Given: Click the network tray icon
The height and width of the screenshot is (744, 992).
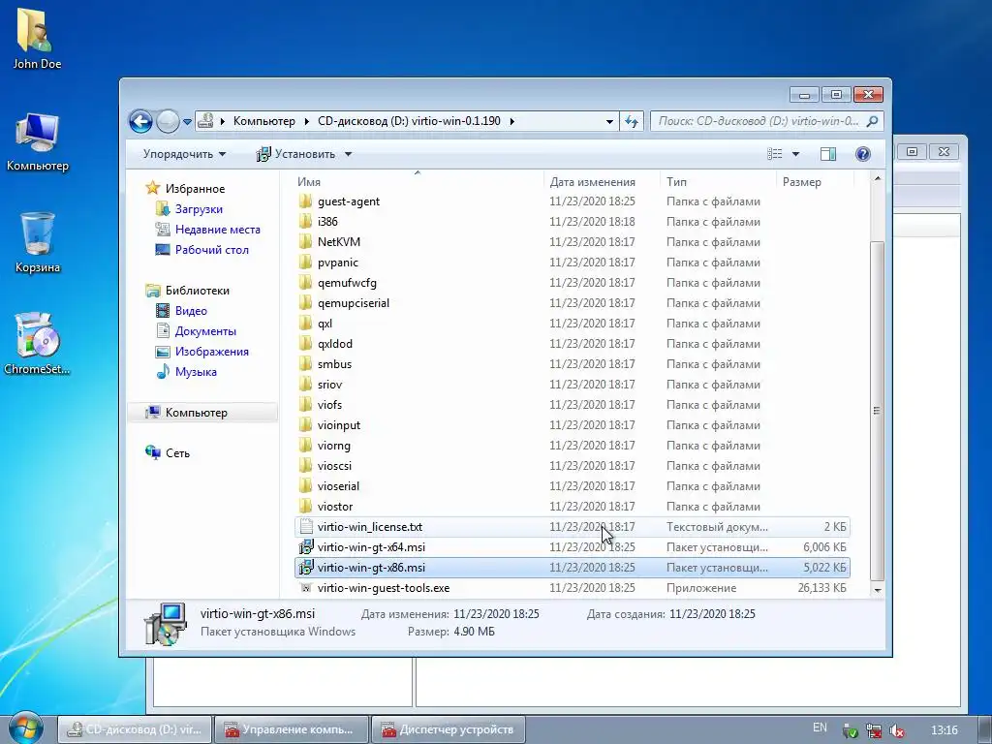Looking at the screenshot, I should 874,730.
